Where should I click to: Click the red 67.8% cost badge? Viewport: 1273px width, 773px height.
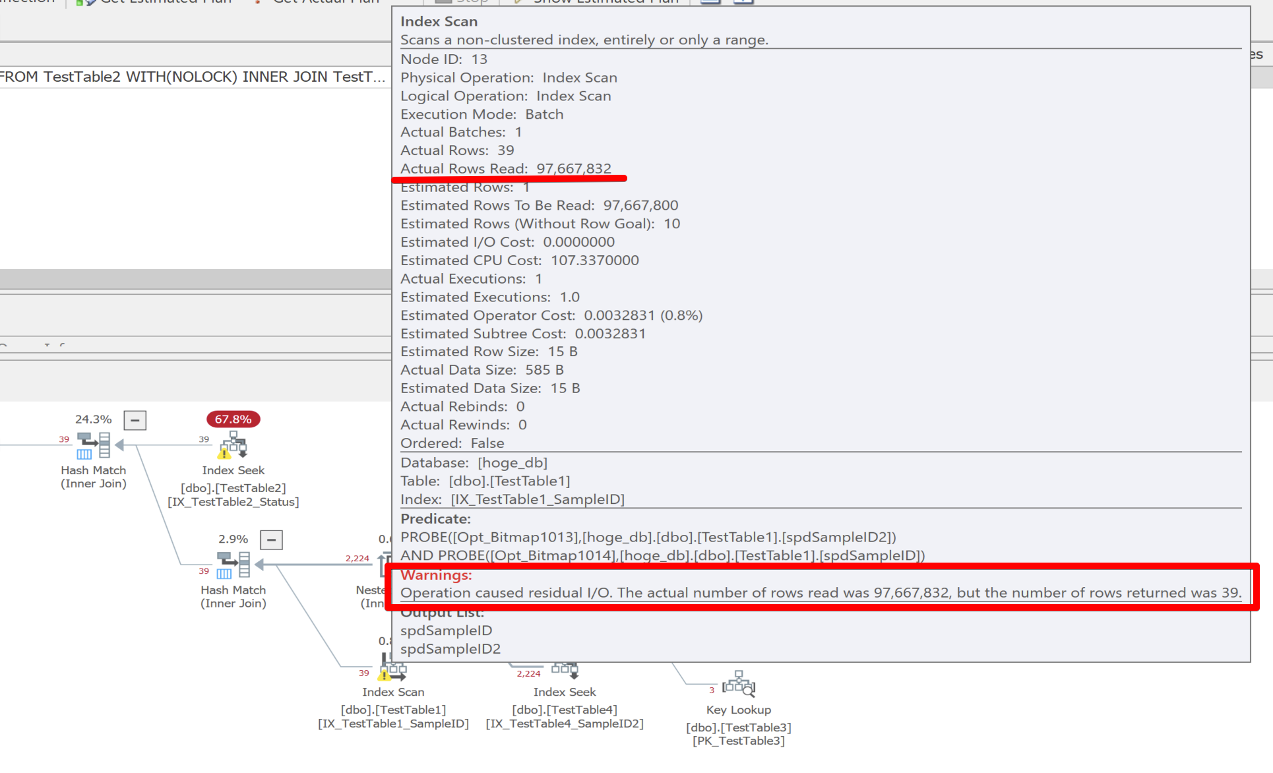pyautogui.click(x=233, y=419)
